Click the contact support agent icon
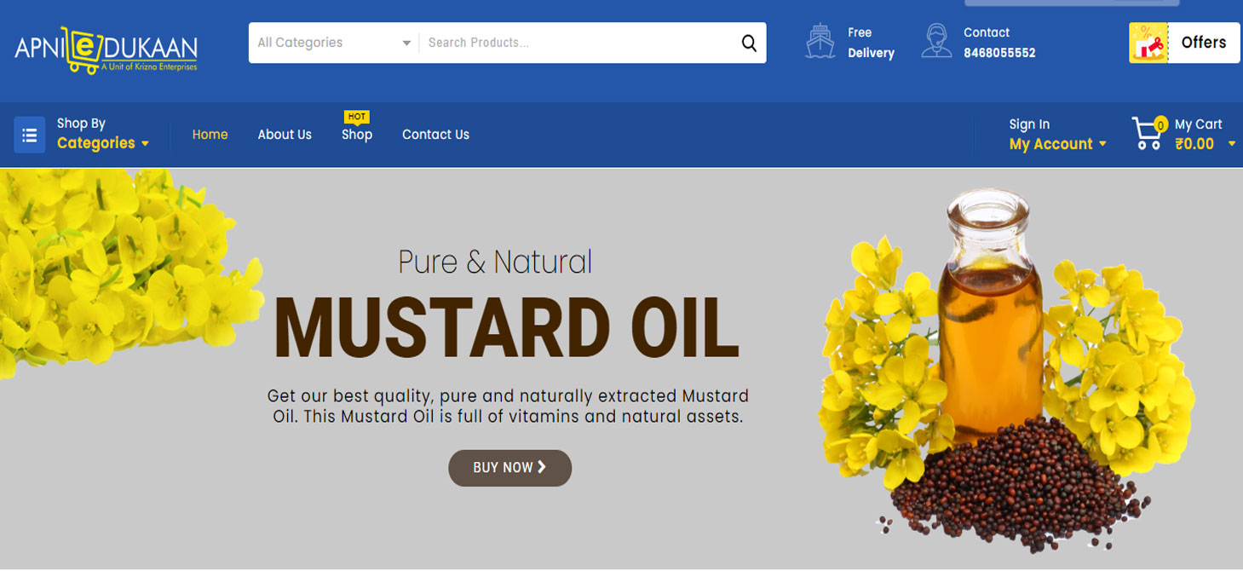The height and width of the screenshot is (571, 1243). point(936,42)
